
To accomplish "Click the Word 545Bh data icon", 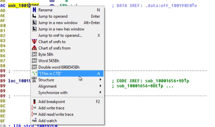I will (34, 61).
